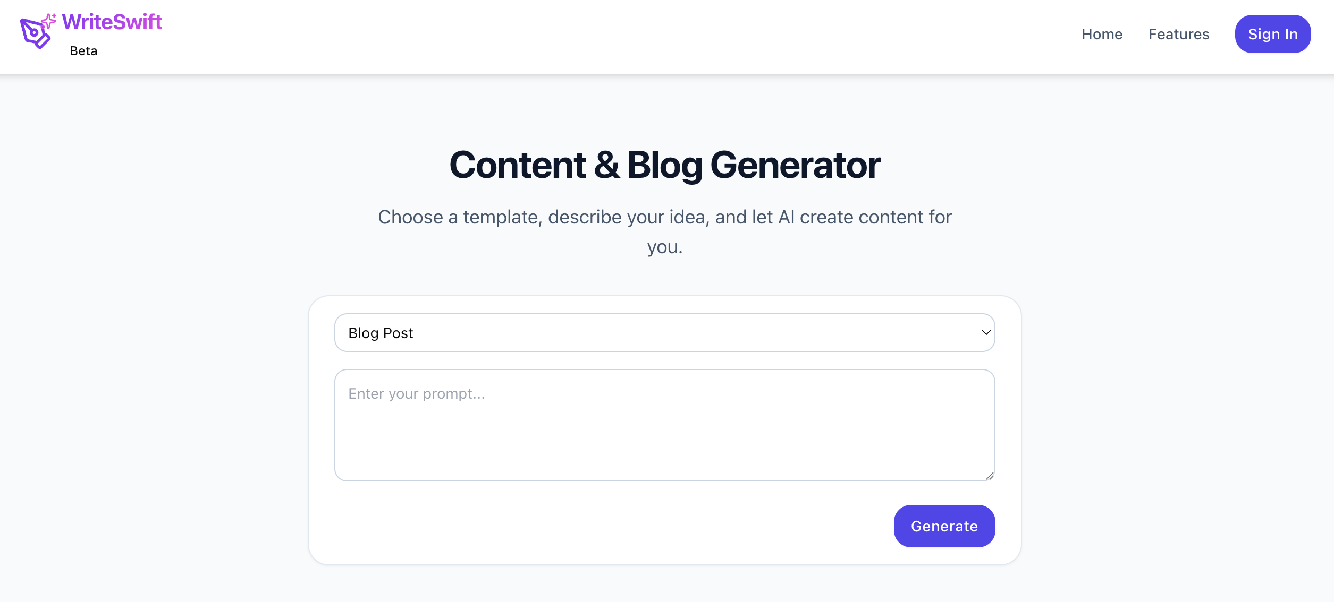The height and width of the screenshot is (602, 1334).
Task: Focus the Enter your prompt text area
Action: [664, 435]
